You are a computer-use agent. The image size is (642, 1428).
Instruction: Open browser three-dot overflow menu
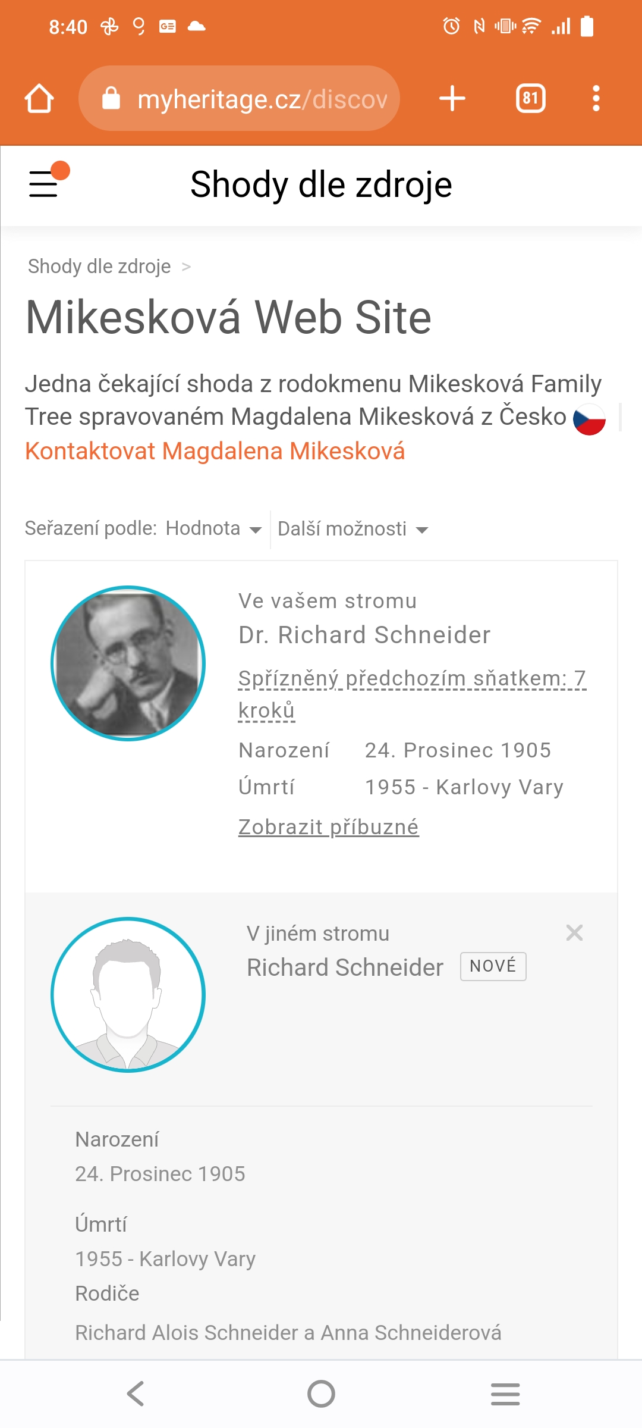pos(596,99)
